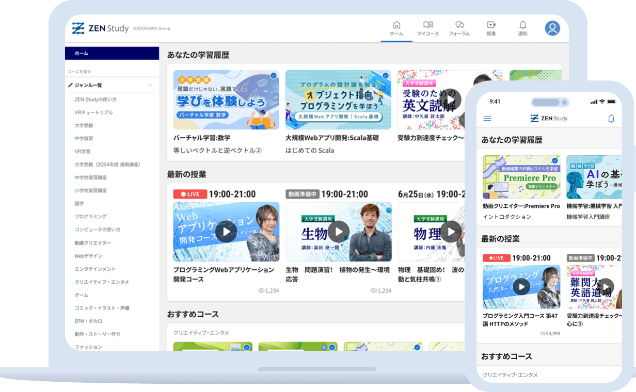The width and height of the screenshot is (636, 392).
Task: Tap the mobile hamburger menu icon
Action: click(x=487, y=119)
